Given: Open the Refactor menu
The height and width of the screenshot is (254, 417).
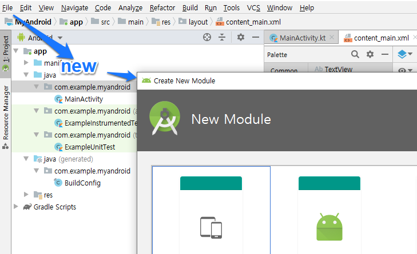Looking at the screenshot, I should pyautogui.click(x=162, y=8).
